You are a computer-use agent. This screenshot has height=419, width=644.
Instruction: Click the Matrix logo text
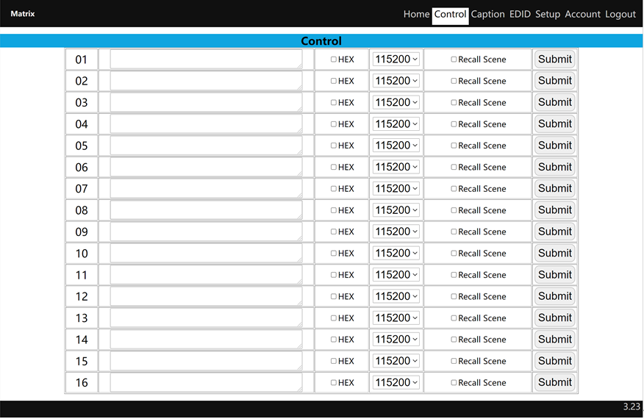pyautogui.click(x=23, y=13)
